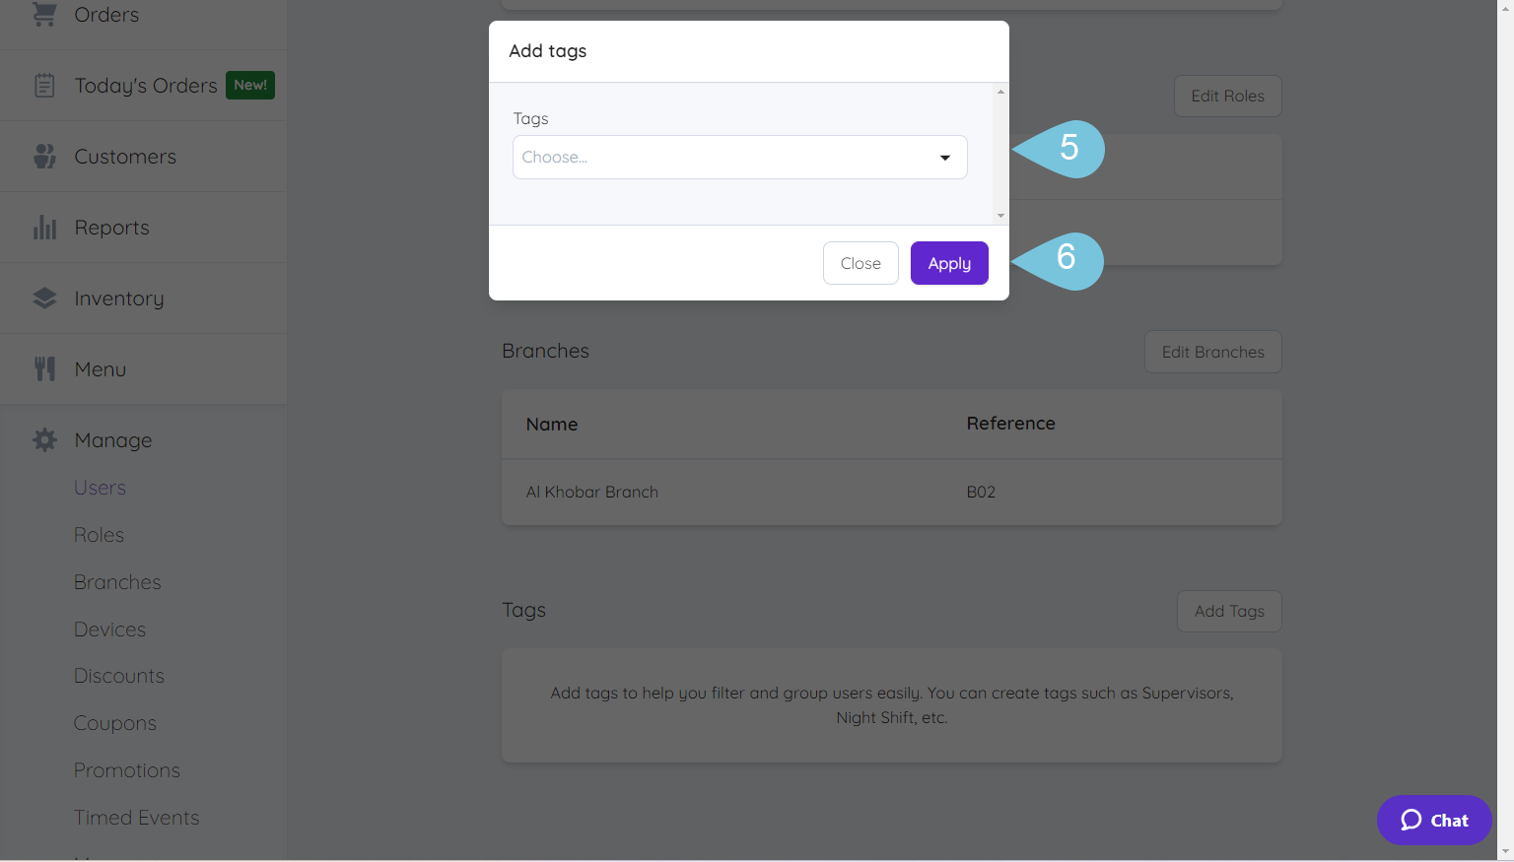Open Orders via the cart icon
The height and width of the screenshot is (862, 1514).
coord(43,15)
